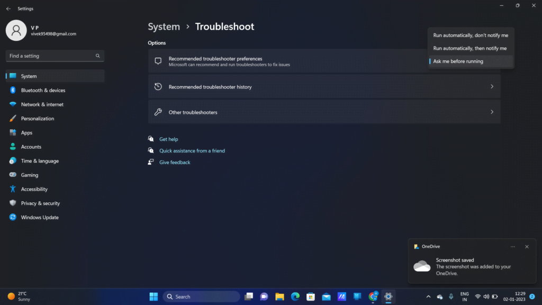The image size is (542, 305).
Task: Open Windows Update settings
Action: pyautogui.click(x=55, y=218)
